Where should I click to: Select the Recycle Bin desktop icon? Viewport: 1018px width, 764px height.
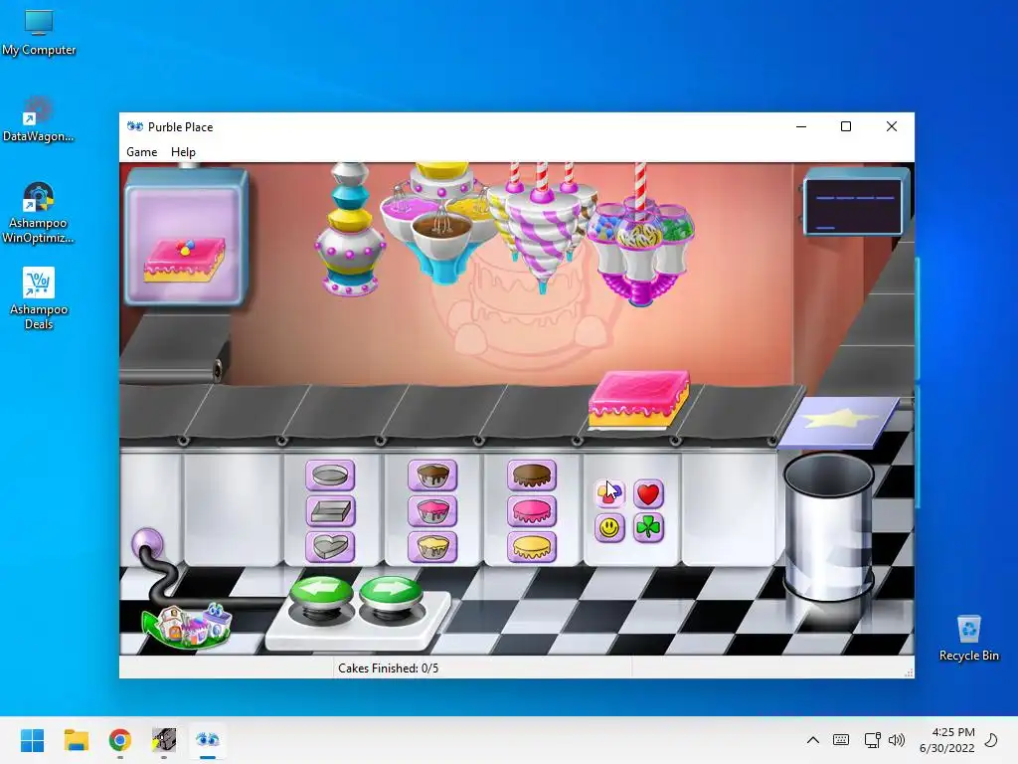coord(968,638)
